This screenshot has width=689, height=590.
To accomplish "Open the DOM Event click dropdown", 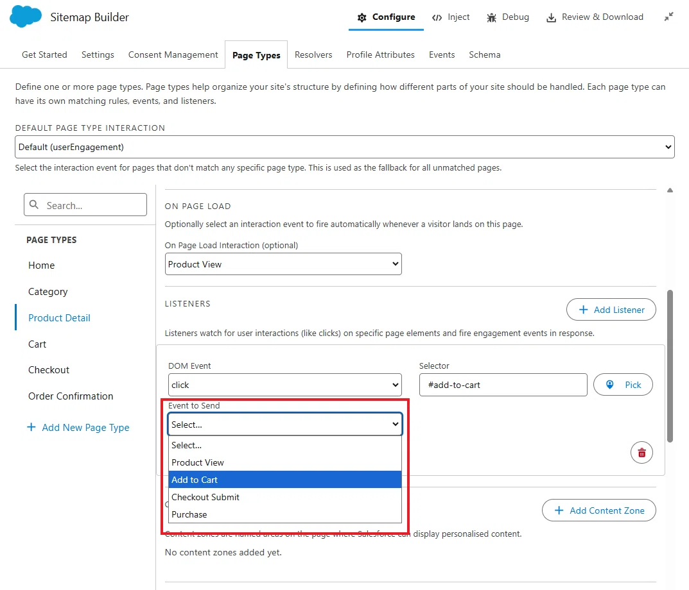I will click(x=284, y=385).
